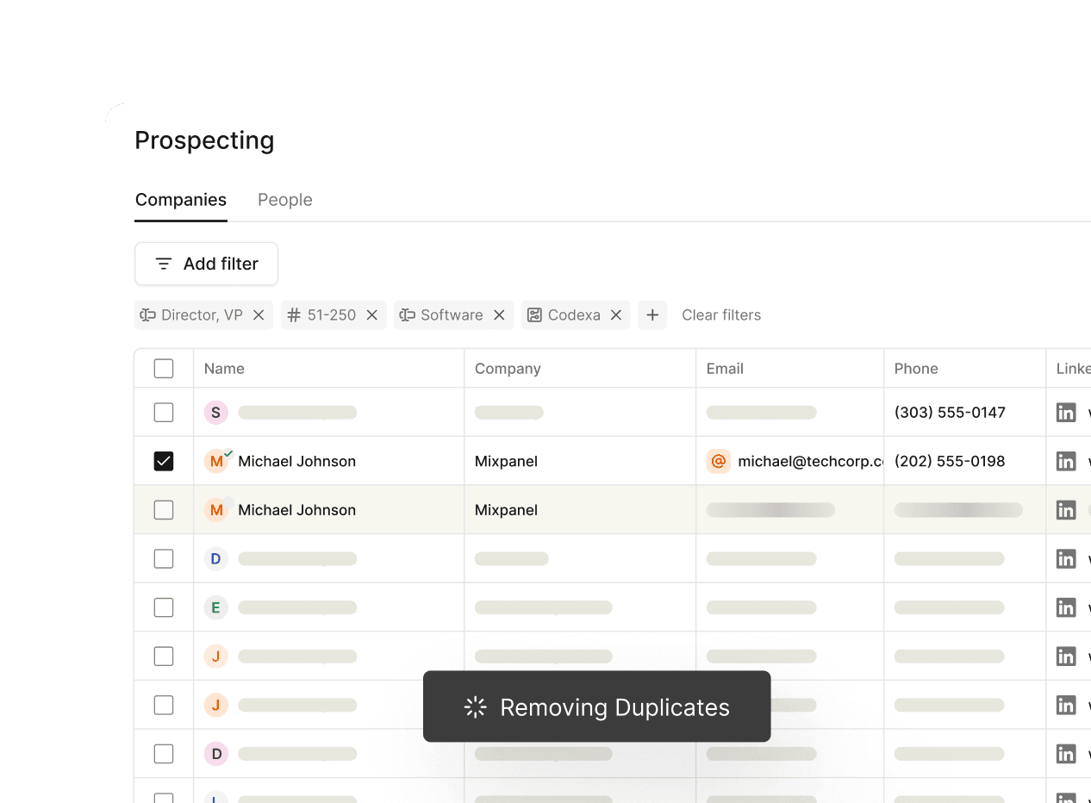Open the Software filter chip options
Screen dimensions: 1091x803
coord(443,315)
